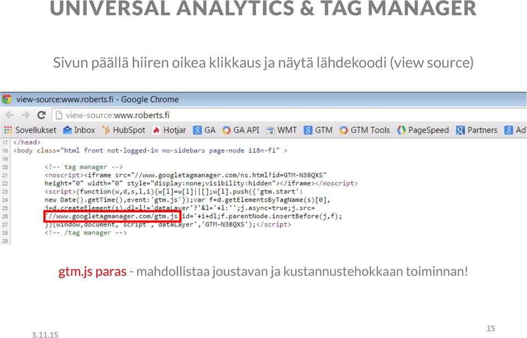This screenshot has height=338, width=527.
Task: Click the red 'gtm.js paras' text
Action: tap(92, 272)
